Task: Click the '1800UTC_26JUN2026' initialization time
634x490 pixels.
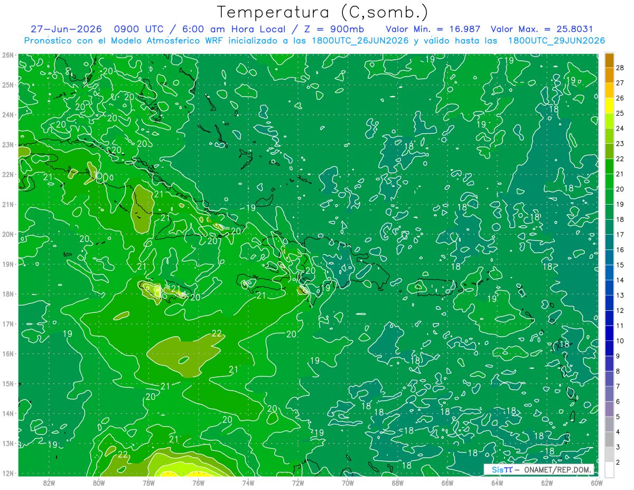Action: point(360,41)
